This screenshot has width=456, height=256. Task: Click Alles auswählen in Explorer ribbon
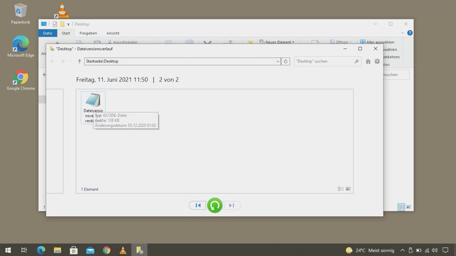pyautogui.click(x=377, y=42)
